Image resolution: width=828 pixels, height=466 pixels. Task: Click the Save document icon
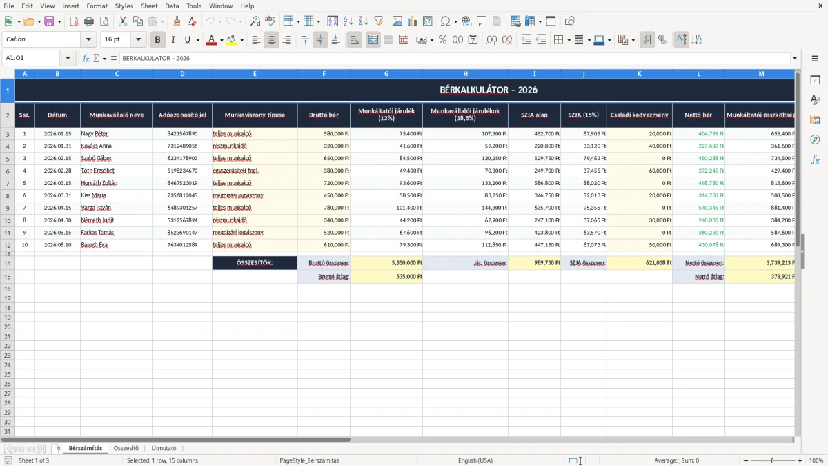tap(49, 21)
